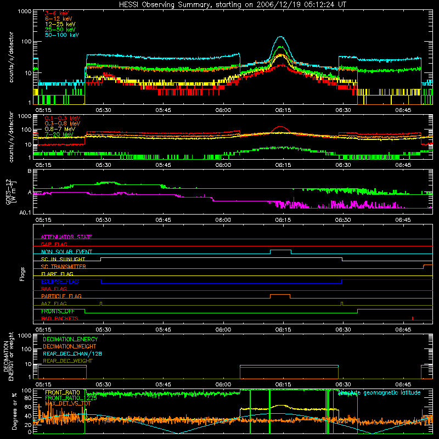Screen dimensions: 439x439
Task: Pick the ECLIPSE_FLAG label
Action: 60,282
